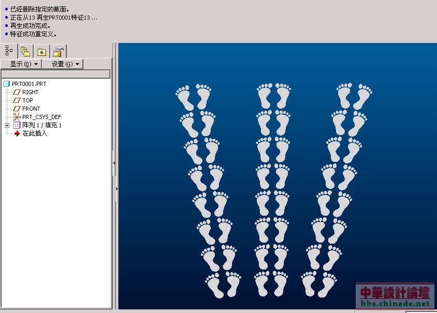
Task: Select the FRONT datum plane
Action: coord(31,109)
